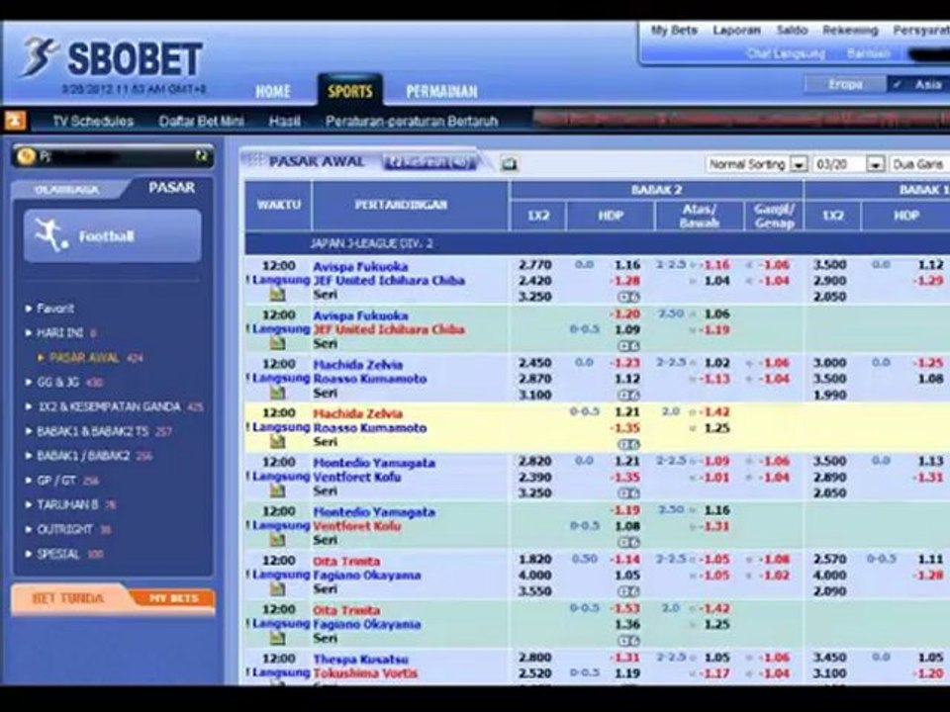This screenshot has width=950, height=712.
Task: Open the Hasil results page
Action: point(284,121)
